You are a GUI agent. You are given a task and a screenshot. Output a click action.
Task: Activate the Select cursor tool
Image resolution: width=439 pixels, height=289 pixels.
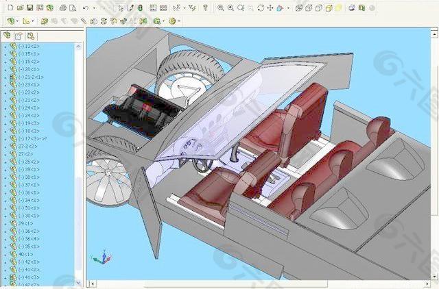pos(121,8)
